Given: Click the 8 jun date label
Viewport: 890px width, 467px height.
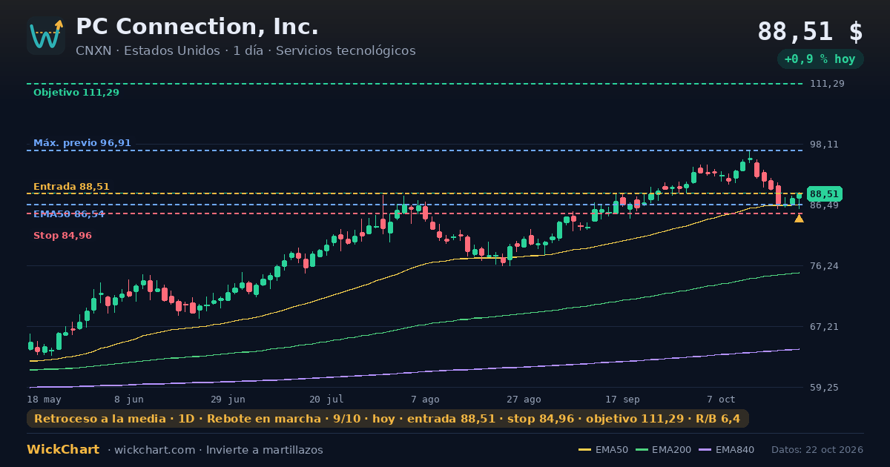Looking at the screenshot, I should coord(130,400).
